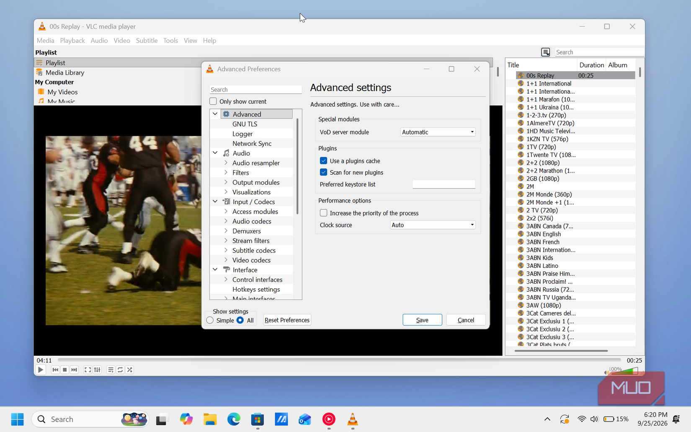691x432 pixels.
Task: Select Simple show settings radio
Action: coord(210,320)
